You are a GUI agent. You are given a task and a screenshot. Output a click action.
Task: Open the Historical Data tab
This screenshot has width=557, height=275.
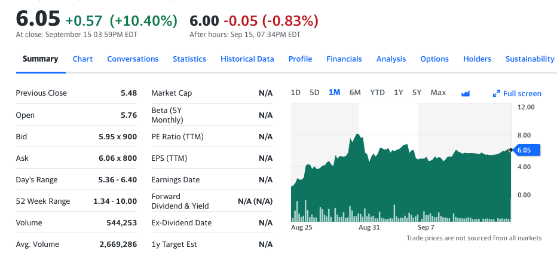[247, 59]
